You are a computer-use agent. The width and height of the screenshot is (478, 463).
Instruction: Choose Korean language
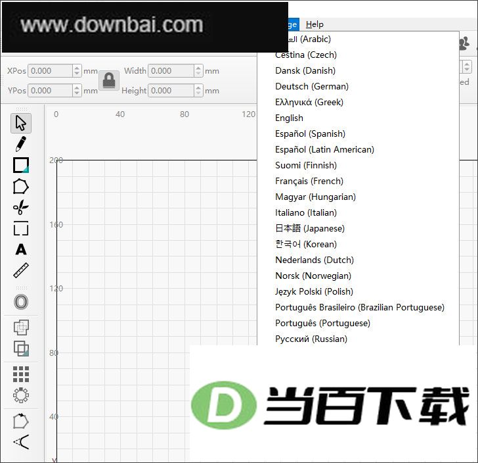358,245
